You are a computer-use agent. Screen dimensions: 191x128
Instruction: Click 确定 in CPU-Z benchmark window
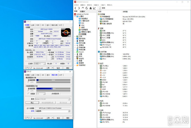(x=68, y=118)
